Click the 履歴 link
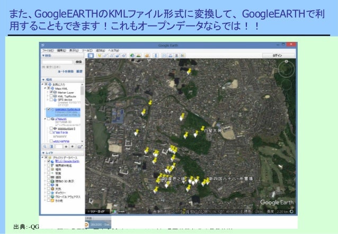338x234 pixels. 79,71
